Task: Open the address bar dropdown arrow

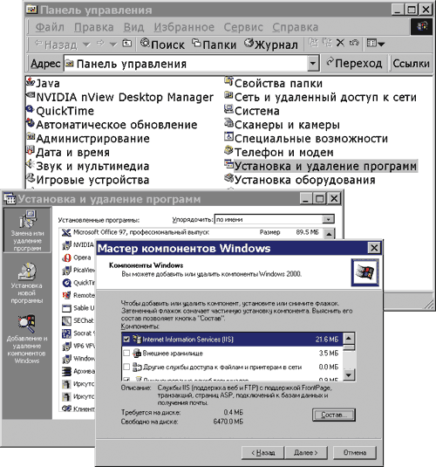Action: click(x=313, y=63)
